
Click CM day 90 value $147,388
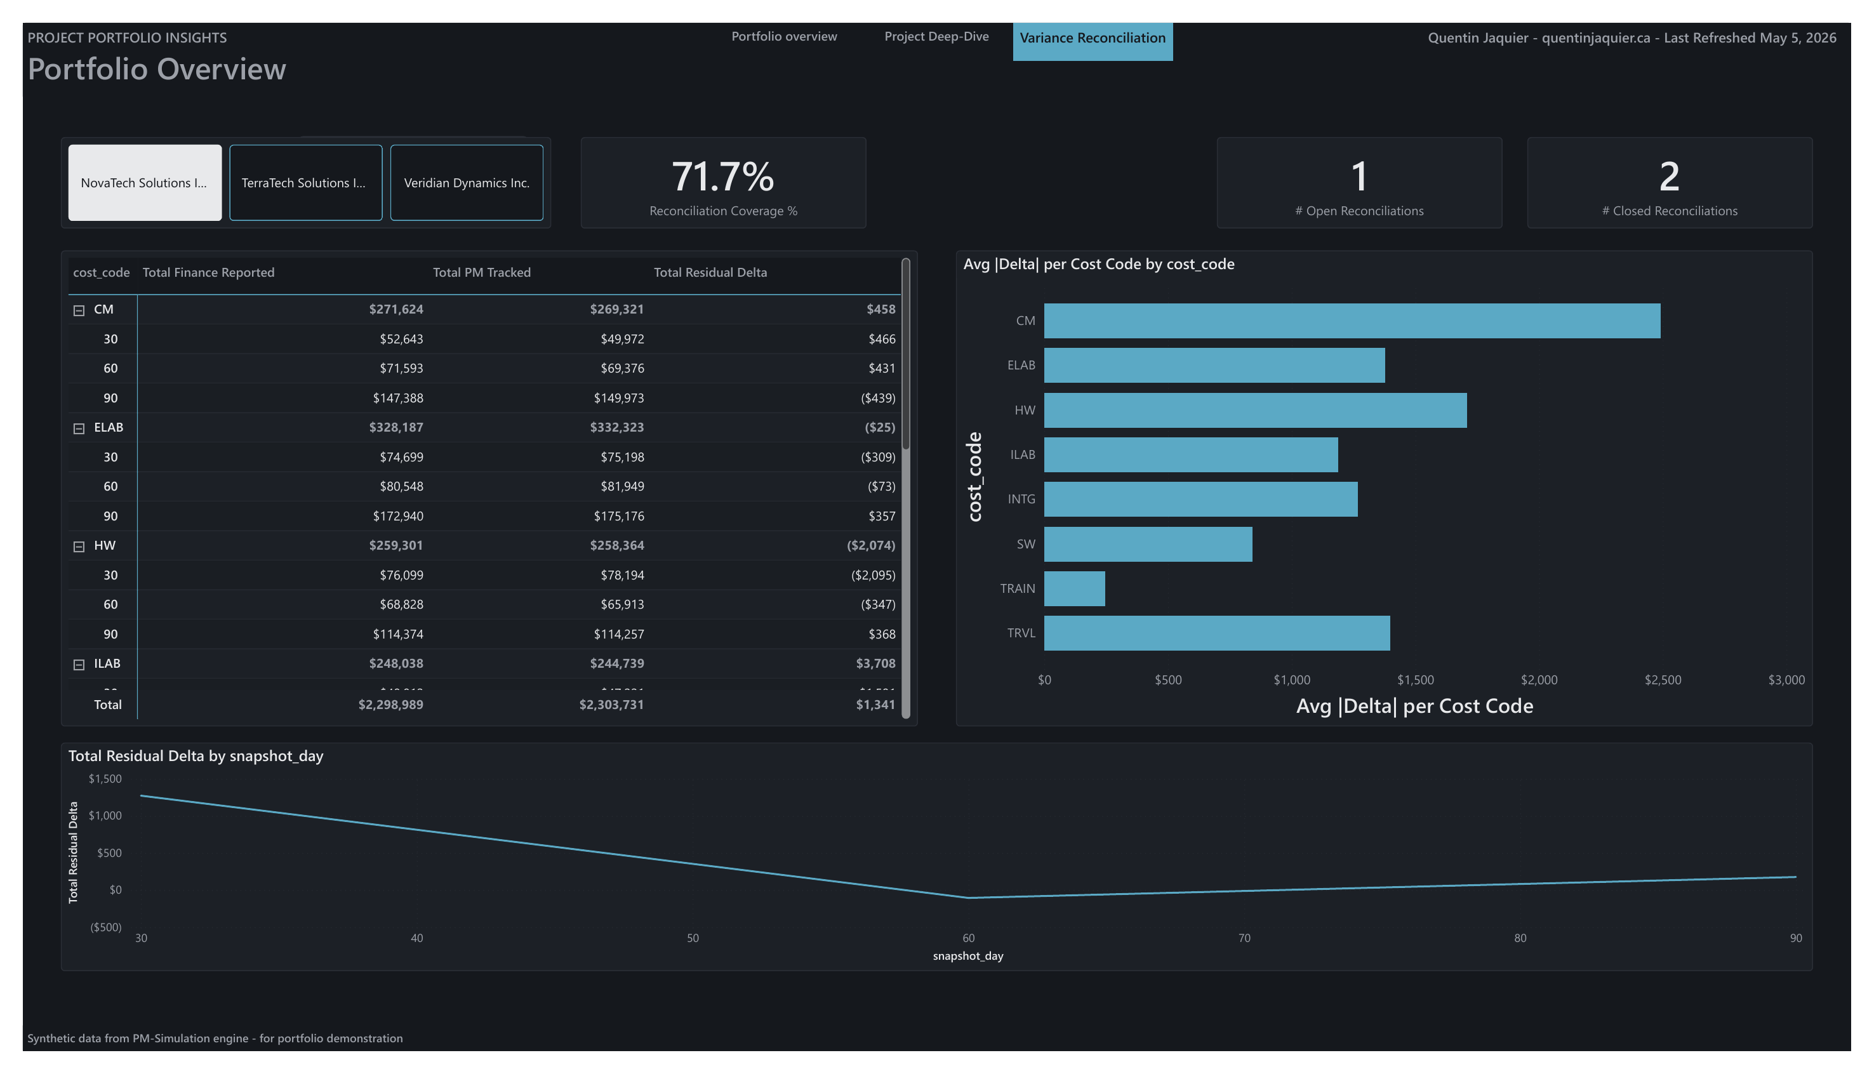point(397,397)
